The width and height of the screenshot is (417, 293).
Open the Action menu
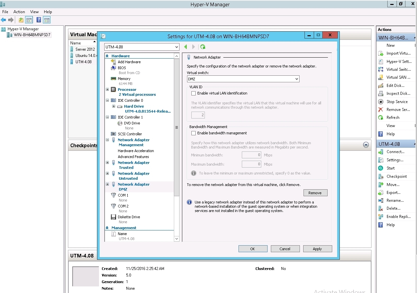click(x=19, y=12)
